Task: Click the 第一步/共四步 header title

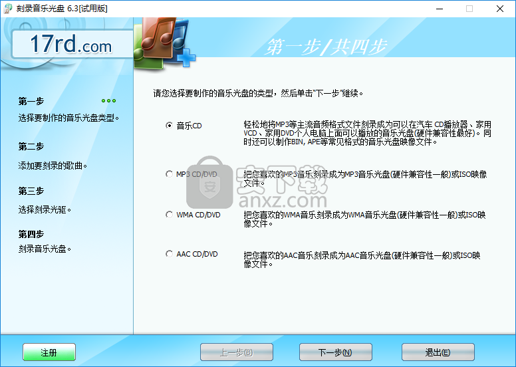Action: pos(326,47)
